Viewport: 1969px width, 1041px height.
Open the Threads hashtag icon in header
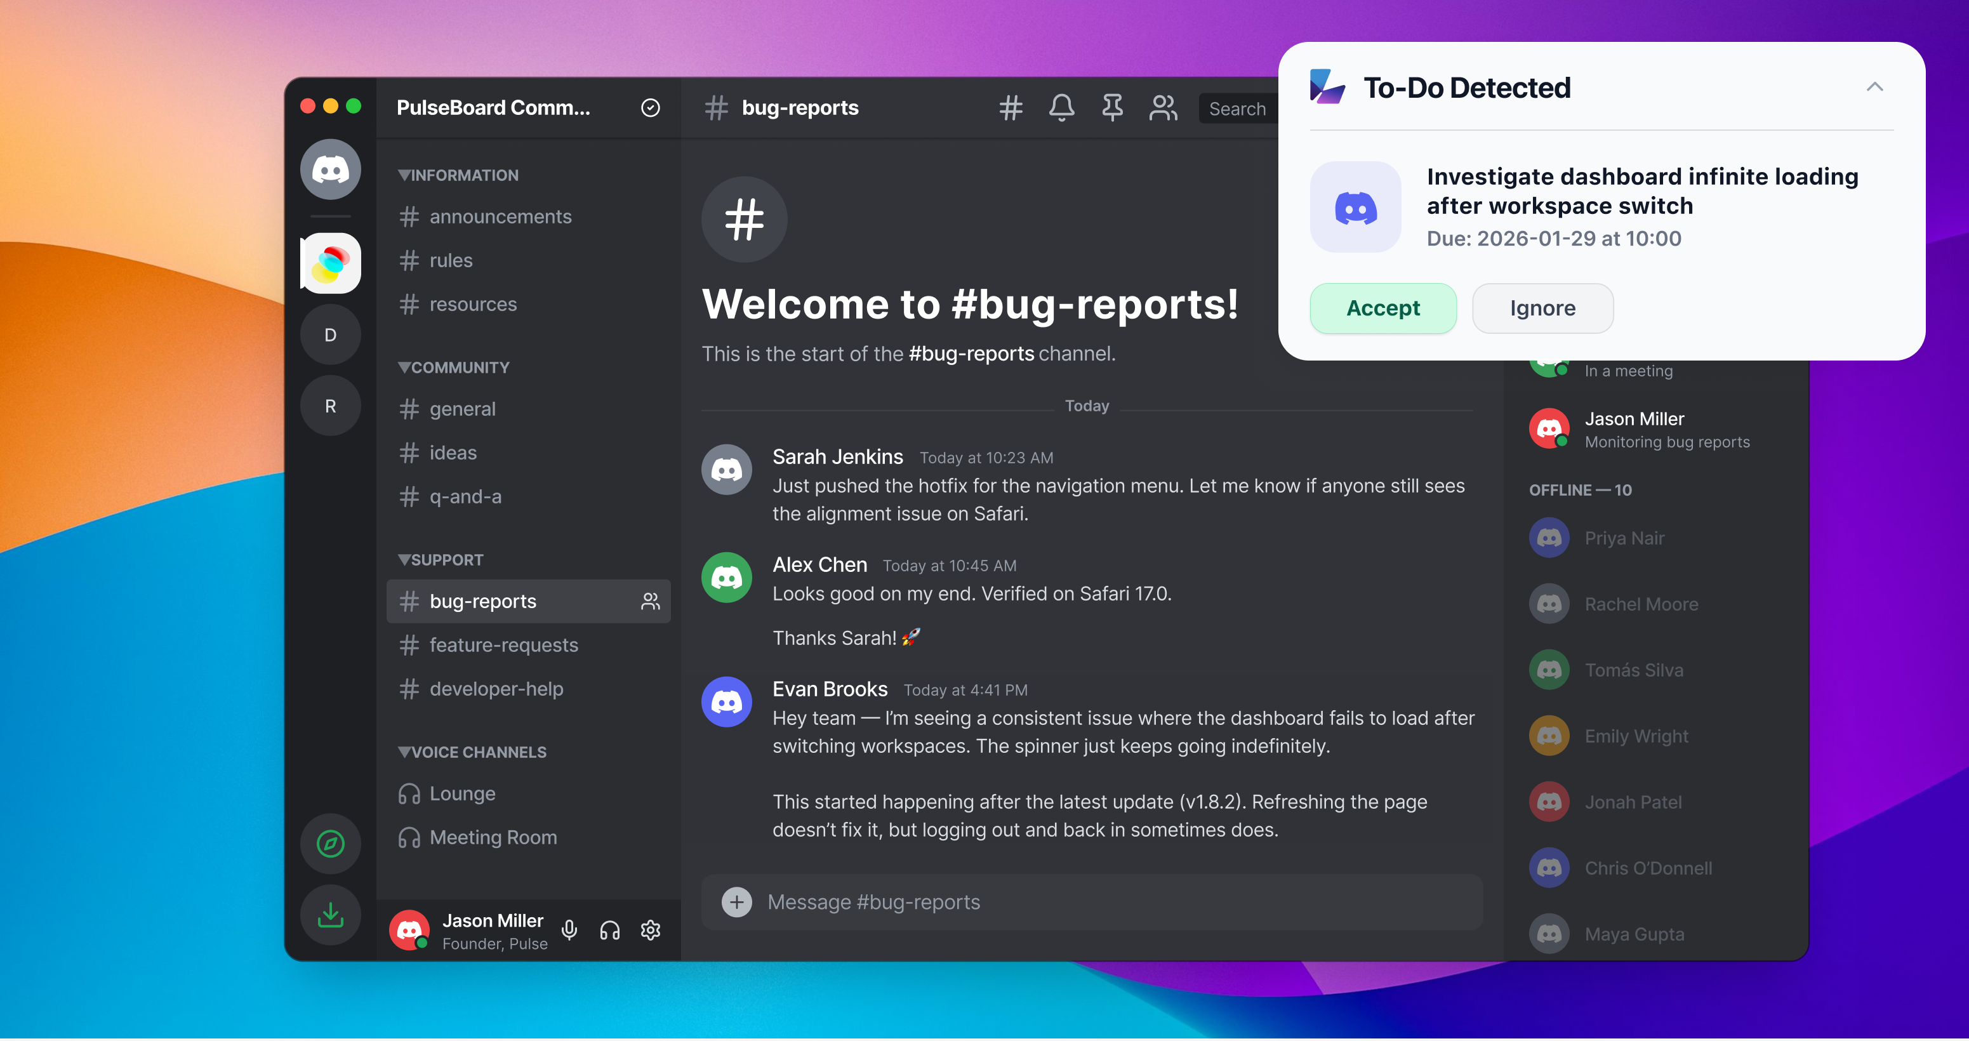(1011, 108)
